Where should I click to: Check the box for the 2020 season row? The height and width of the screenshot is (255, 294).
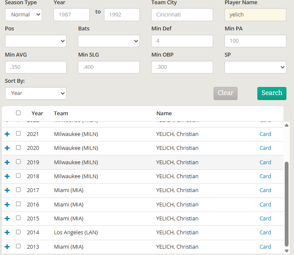18,147
